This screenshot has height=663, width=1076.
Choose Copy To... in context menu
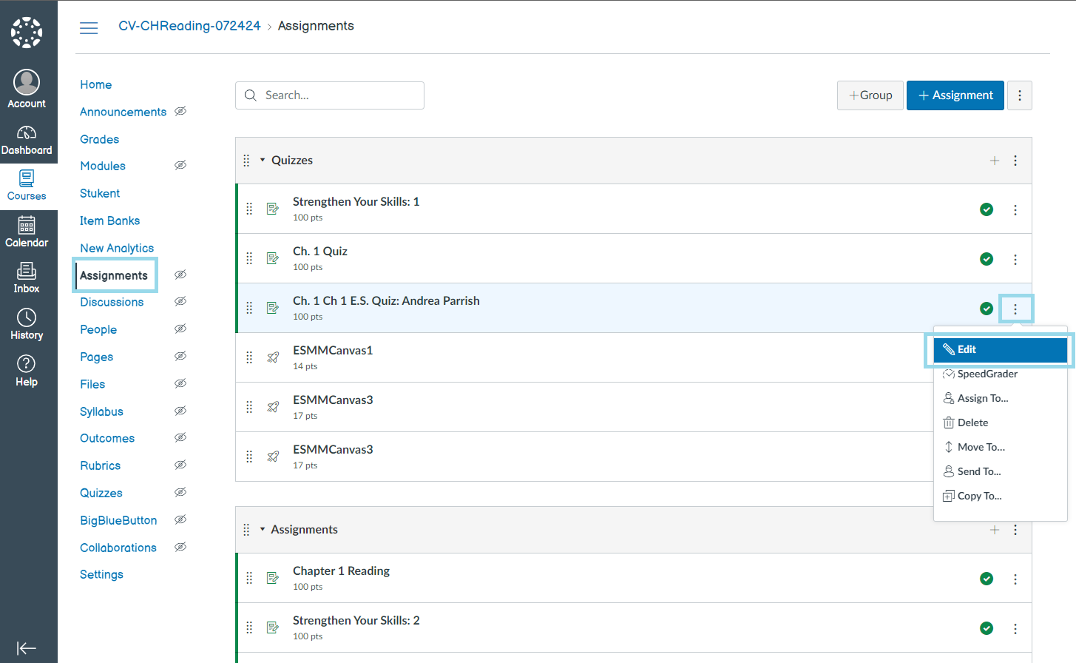1000,496
